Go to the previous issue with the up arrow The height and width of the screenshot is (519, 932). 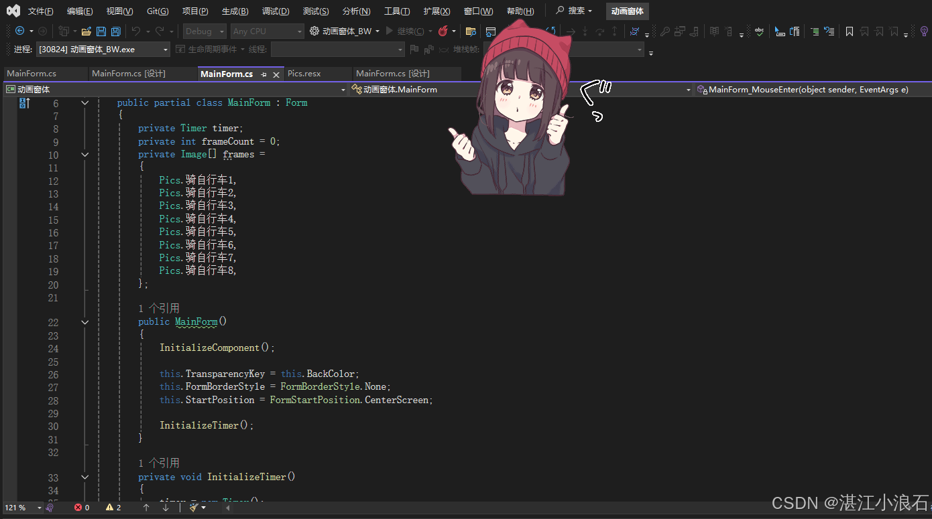pyautogui.click(x=146, y=508)
